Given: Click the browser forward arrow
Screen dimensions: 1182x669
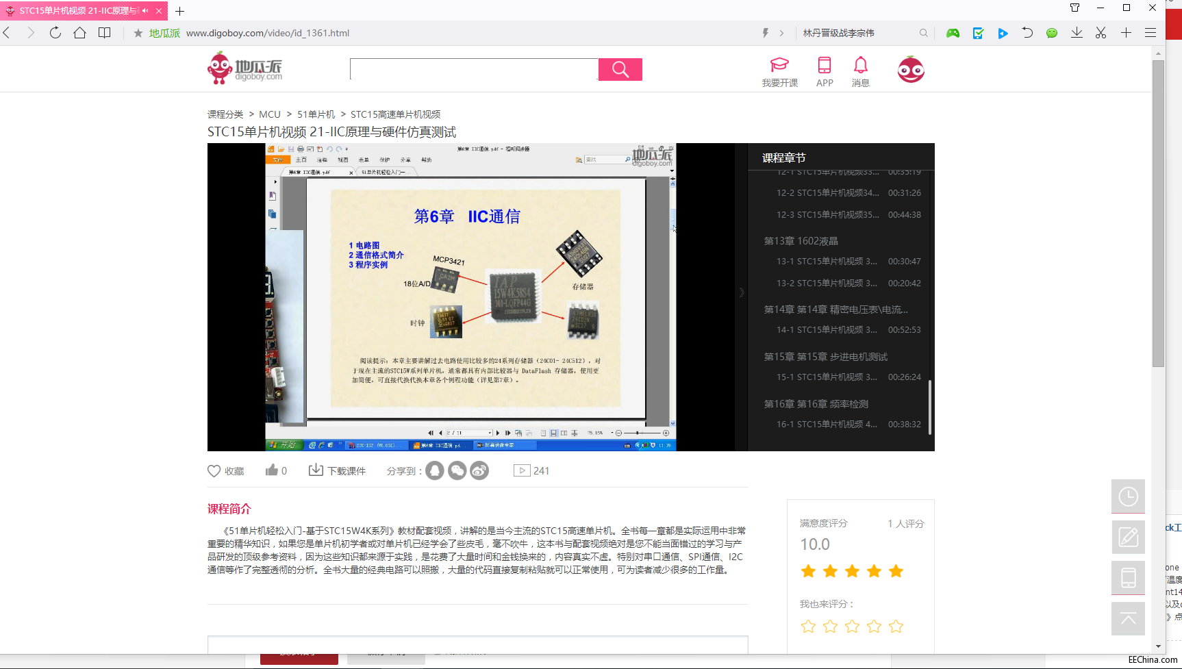Looking at the screenshot, I should click(x=31, y=33).
